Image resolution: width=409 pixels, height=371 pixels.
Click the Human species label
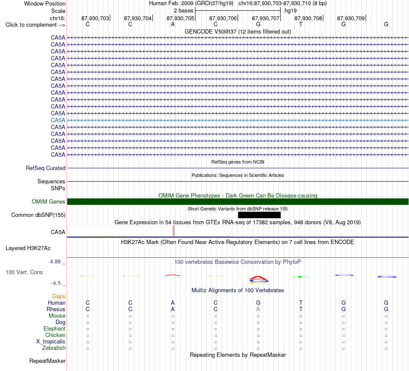(x=56, y=303)
